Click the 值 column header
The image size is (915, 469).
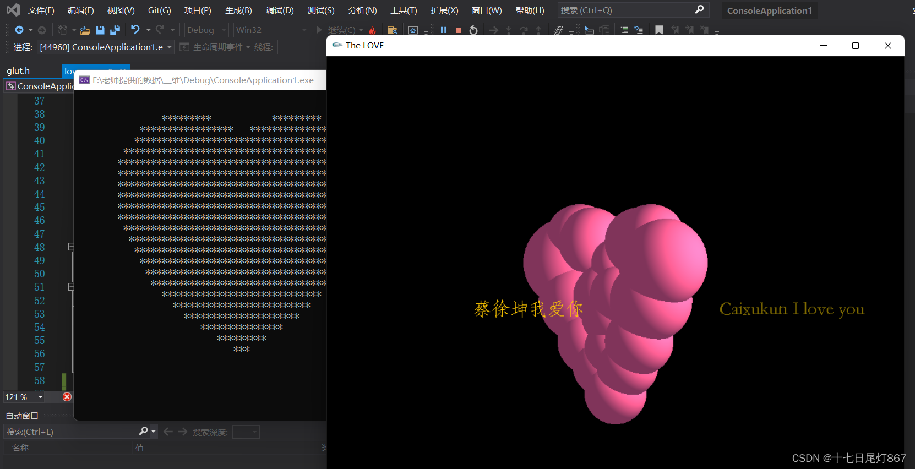pyautogui.click(x=140, y=448)
